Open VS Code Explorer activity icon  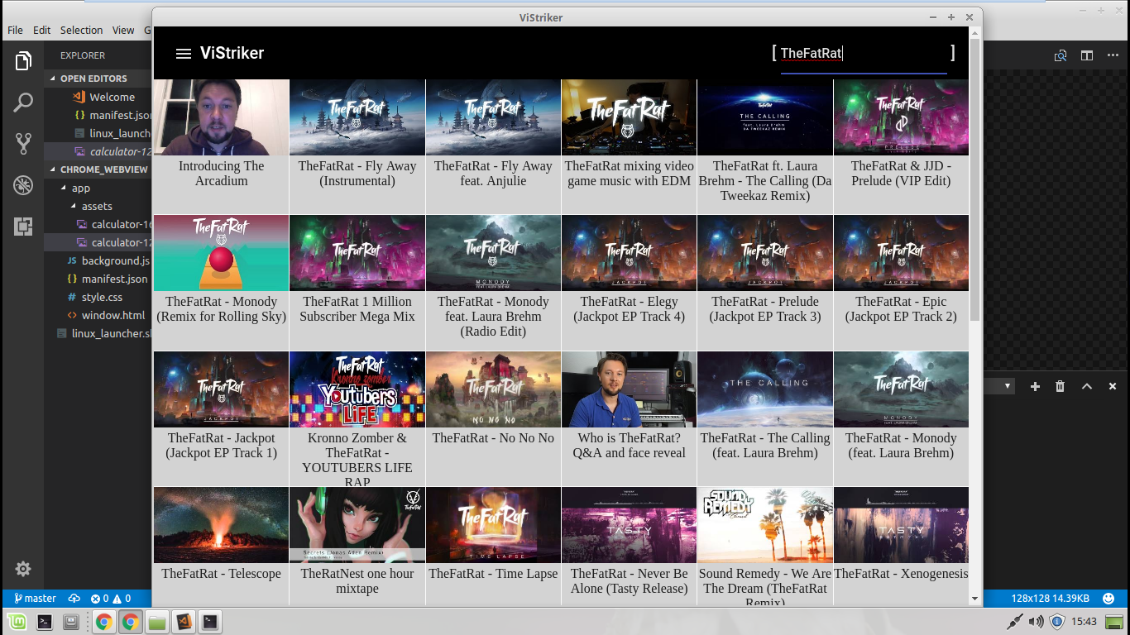point(23,61)
